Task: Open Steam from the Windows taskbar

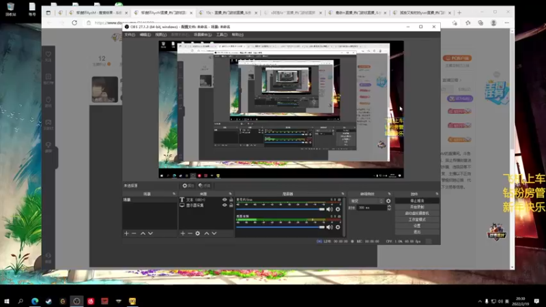Action: click(48, 302)
